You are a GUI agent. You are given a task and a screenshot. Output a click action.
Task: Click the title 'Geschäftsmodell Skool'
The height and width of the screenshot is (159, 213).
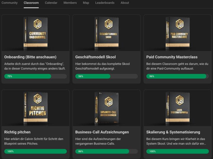click(96, 57)
